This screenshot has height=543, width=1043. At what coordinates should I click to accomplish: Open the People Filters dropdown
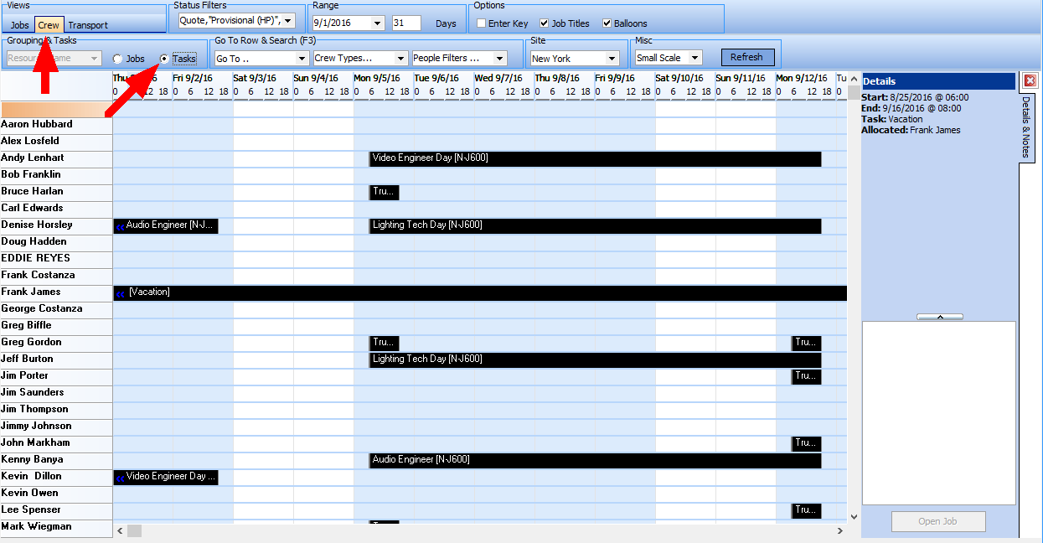[x=501, y=58]
